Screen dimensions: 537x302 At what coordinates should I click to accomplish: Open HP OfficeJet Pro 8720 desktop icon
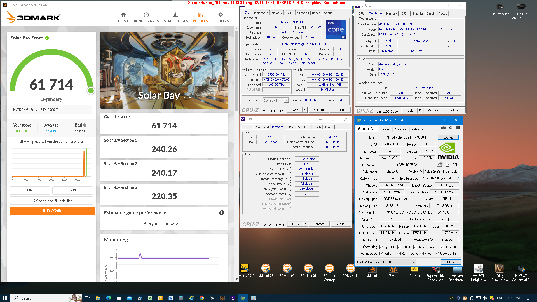[500, 11]
